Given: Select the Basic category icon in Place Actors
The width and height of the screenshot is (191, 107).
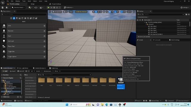Looking at the screenshot, I should coord(14,18).
